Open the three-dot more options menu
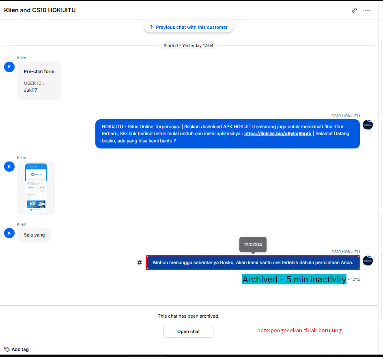Viewport: 383px width, 357px height. click(367, 10)
